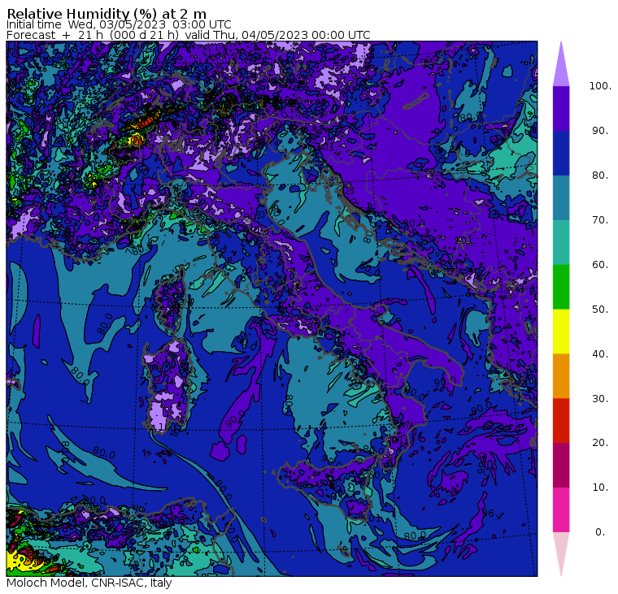This screenshot has height=594, width=618.
Task: Click the '50.' colorbar label
Action: [x=600, y=310]
